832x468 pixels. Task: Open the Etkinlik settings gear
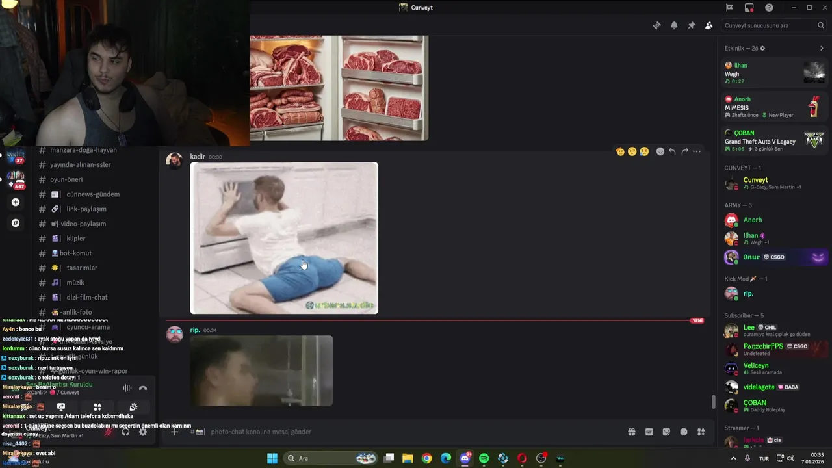point(762,48)
